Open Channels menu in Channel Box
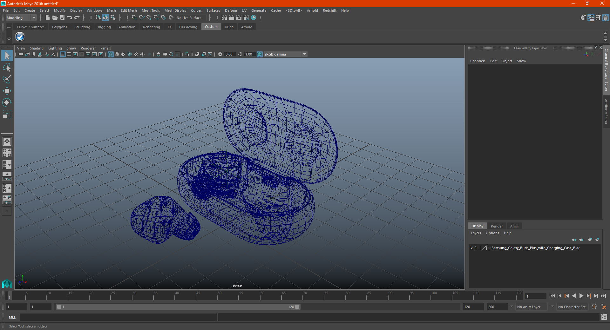Viewport: 610px width, 330px height. 478,61
